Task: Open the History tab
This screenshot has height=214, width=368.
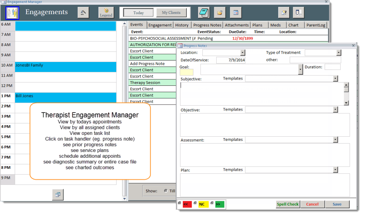Action: pyautogui.click(x=182, y=25)
